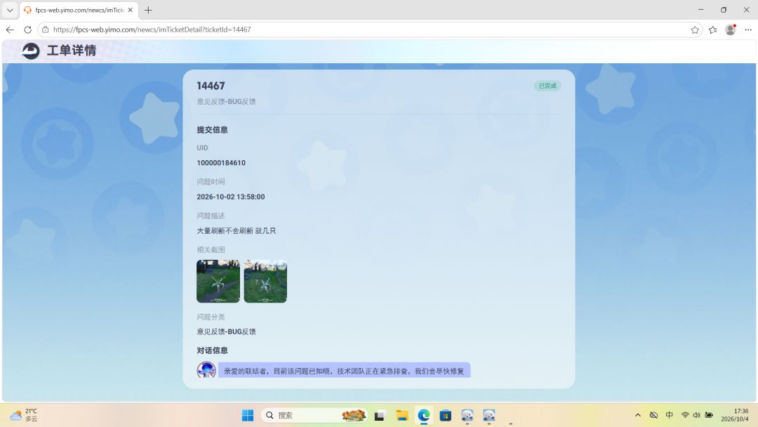Open Microsoft Store from the taskbar
The height and width of the screenshot is (427, 758).
point(445,415)
